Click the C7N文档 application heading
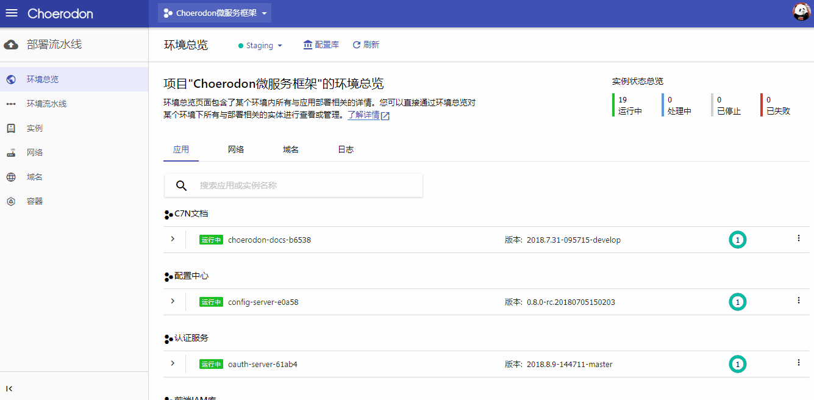Viewport: 814px width, 400px height. click(x=191, y=214)
